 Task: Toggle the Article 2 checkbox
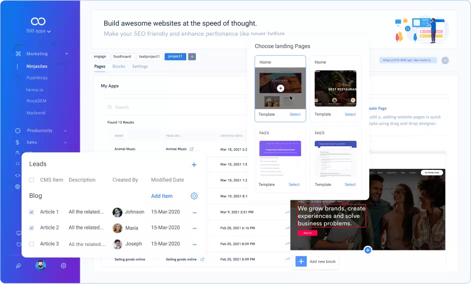32,228
